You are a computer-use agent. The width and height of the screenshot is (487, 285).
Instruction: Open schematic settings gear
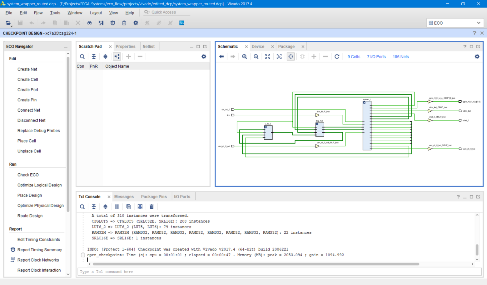(x=477, y=56)
